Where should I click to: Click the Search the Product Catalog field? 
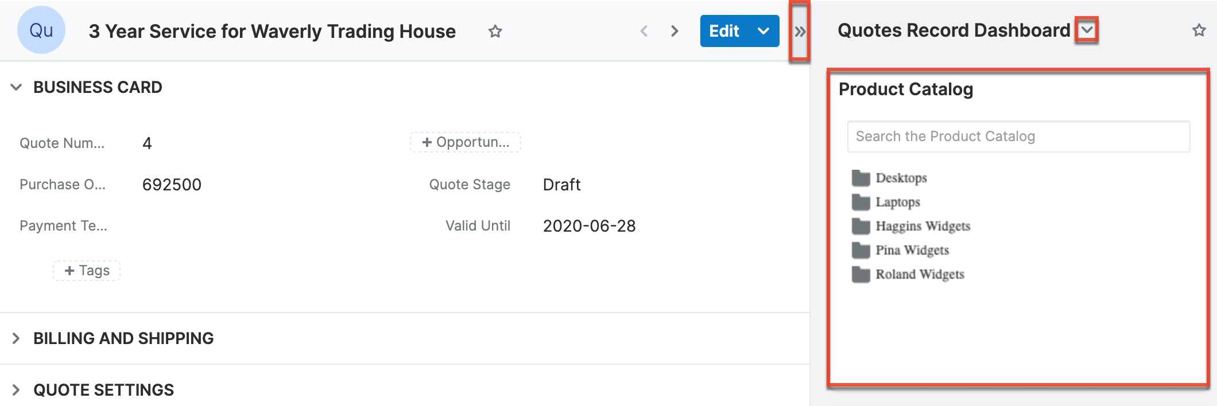[x=1018, y=136]
